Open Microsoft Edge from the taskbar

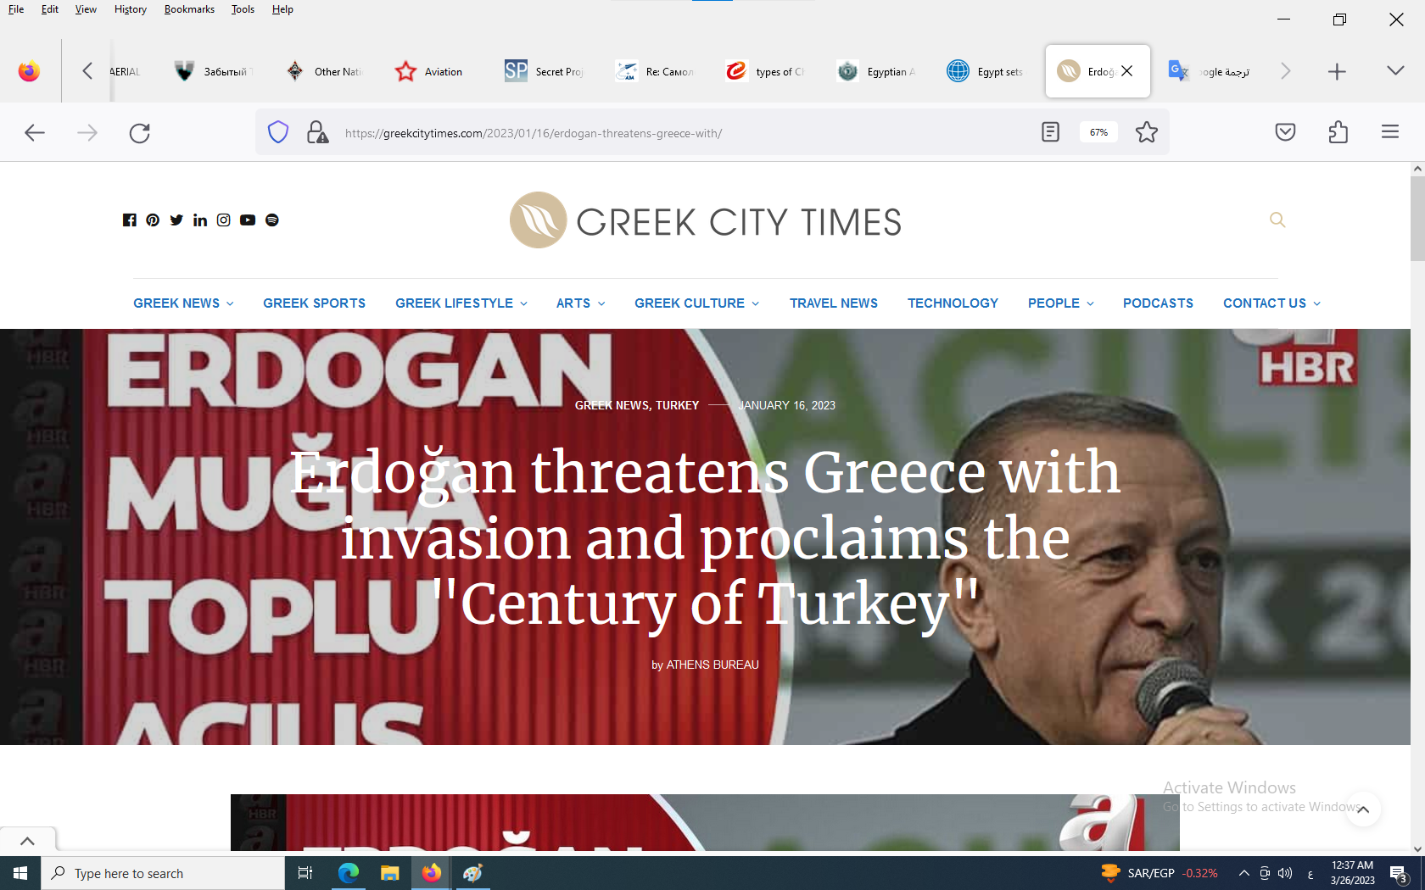point(349,873)
